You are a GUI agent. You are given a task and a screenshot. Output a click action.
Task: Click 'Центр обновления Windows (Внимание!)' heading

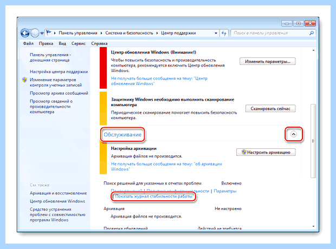click(x=153, y=53)
